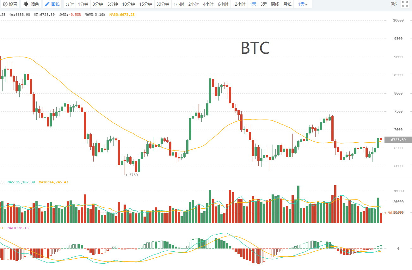Viewport: 412px width, 270px height.
Task: Switch to 月线 monthly chart
Action: coord(287,4)
